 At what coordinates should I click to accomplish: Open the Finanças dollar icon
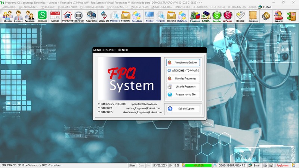pyautogui.click(x=195, y=16)
